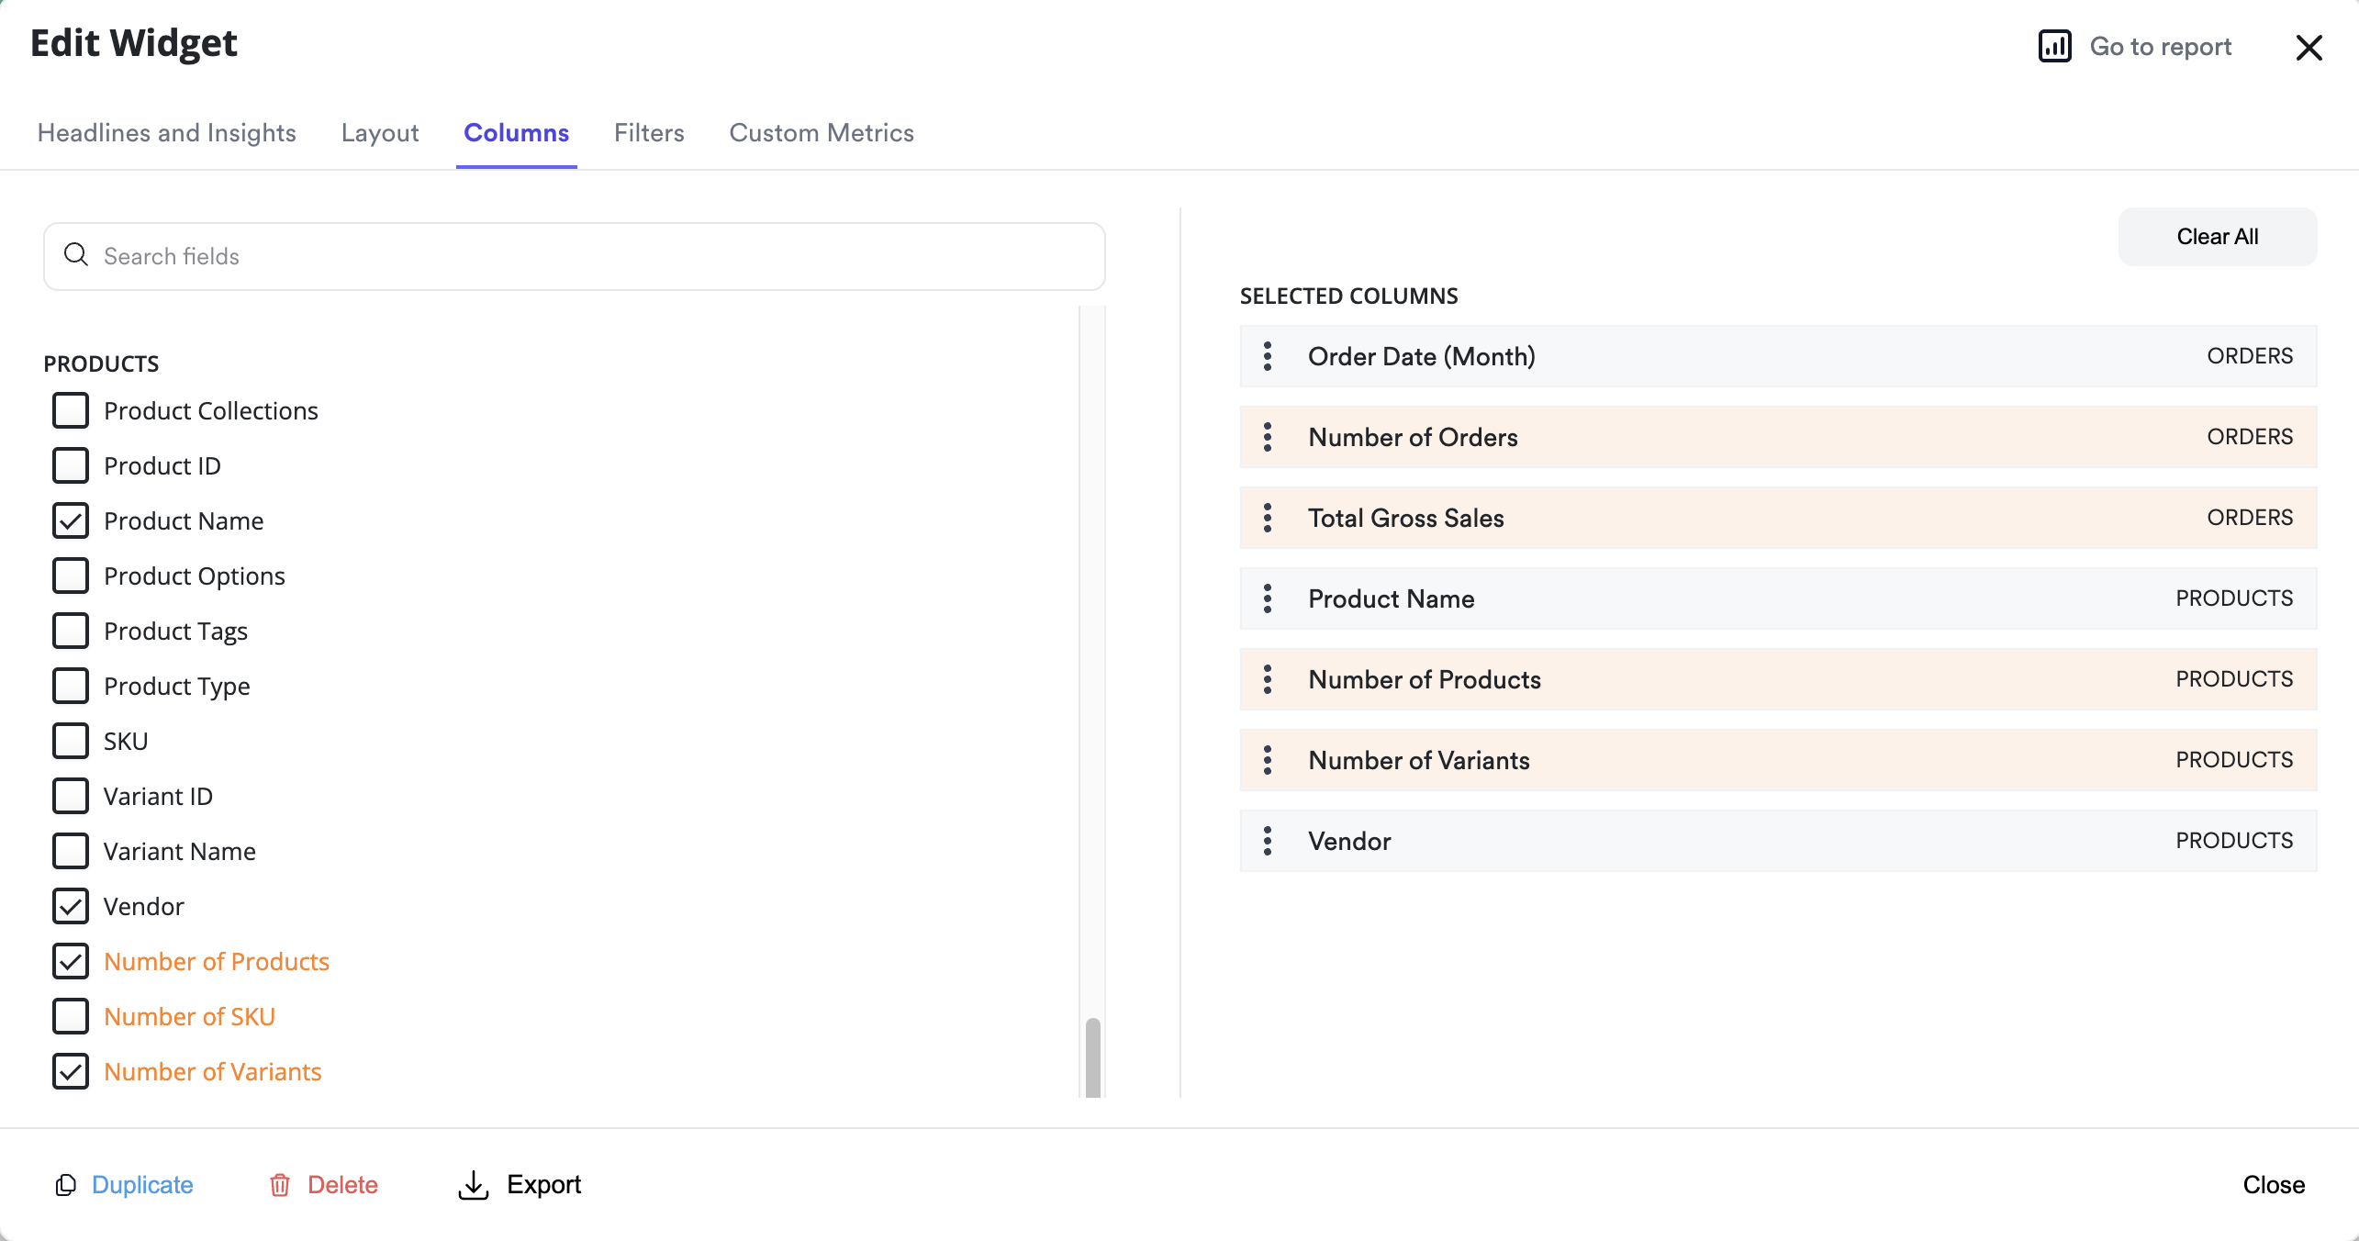This screenshot has width=2359, height=1241.
Task: Enable the Product Collections checkbox
Action: pyautogui.click(x=71, y=410)
